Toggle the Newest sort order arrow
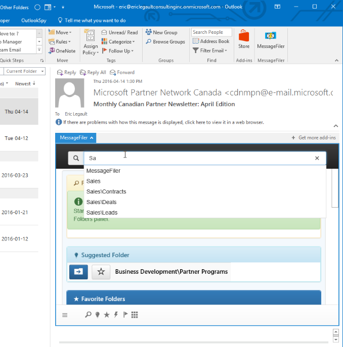Screen dimensions: 343x347 click(x=34, y=83)
